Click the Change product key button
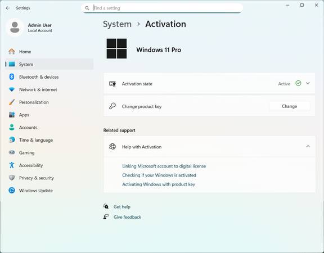This screenshot has height=253, width=324. click(x=290, y=106)
